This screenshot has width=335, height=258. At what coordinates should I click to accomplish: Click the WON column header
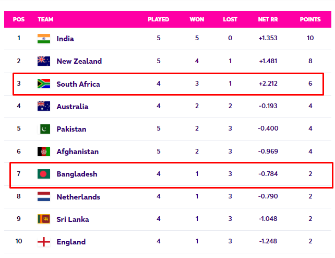(x=197, y=19)
